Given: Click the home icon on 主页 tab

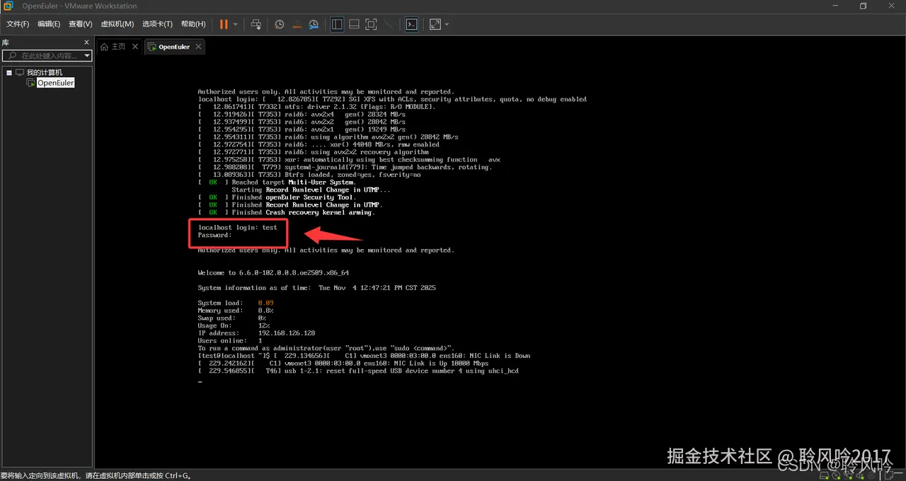Looking at the screenshot, I should coord(104,47).
